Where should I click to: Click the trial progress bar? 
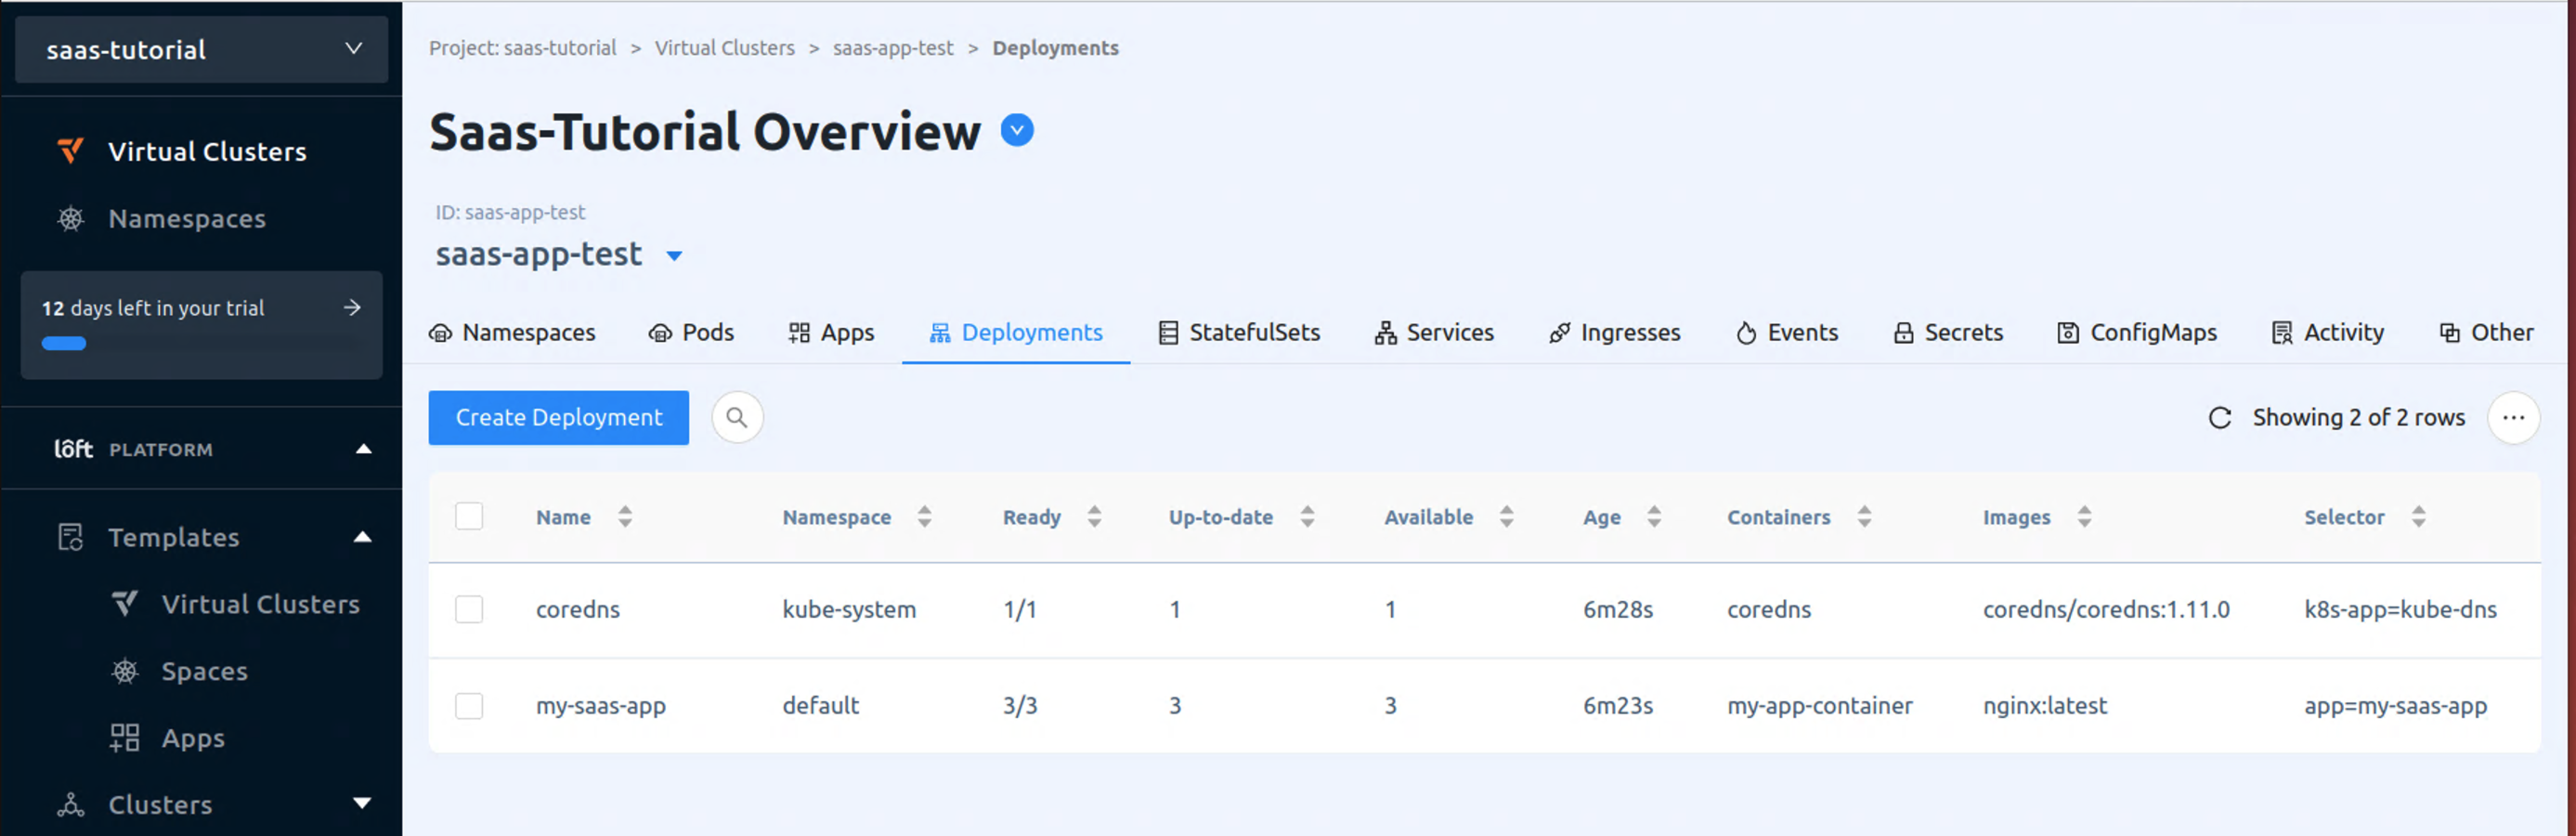point(64,343)
